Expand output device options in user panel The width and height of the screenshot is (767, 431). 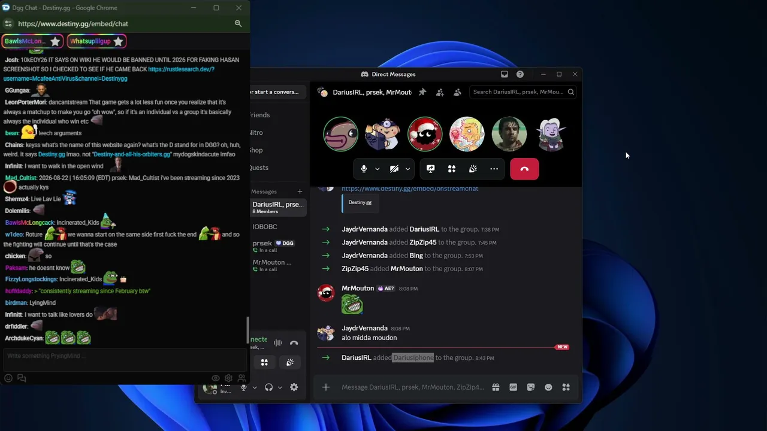pyautogui.click(x=280, y=387)
